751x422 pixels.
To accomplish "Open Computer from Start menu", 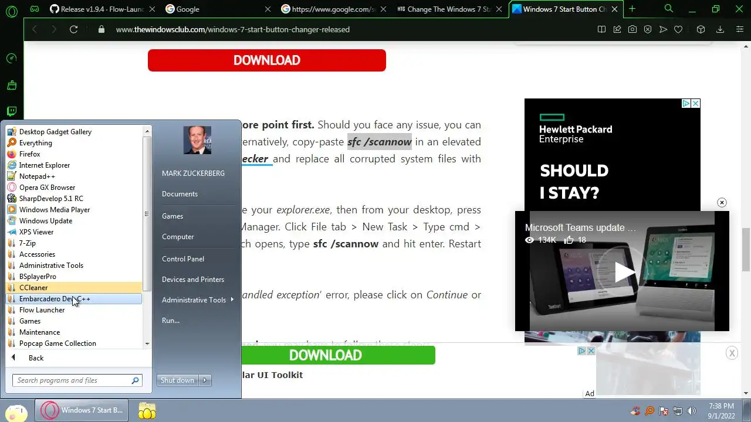I will [178, 236].
